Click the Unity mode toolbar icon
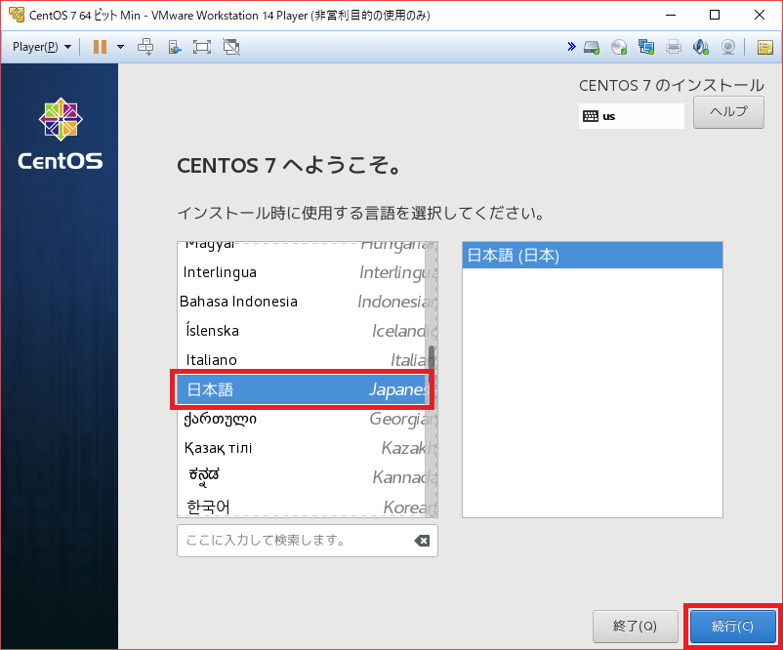783x650 pixels. pyautogui.click(x=231, y=47)
